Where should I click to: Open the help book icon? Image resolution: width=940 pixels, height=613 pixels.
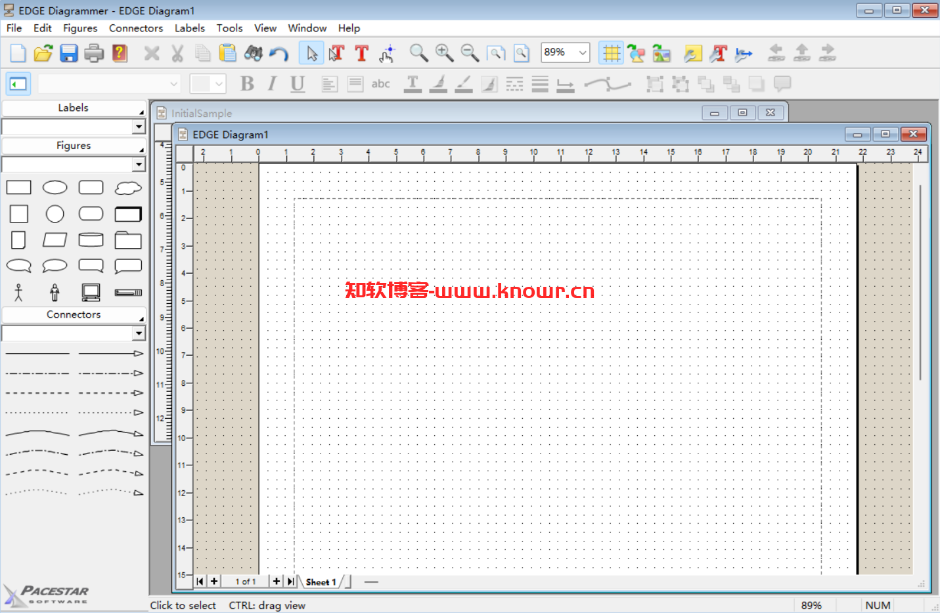(120, 53)
